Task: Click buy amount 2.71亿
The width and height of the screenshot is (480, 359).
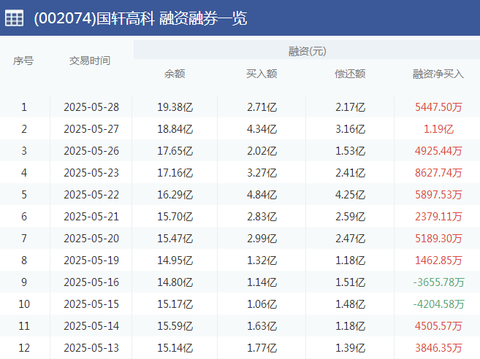Action: pyautogui.click(x=262, y=107)
